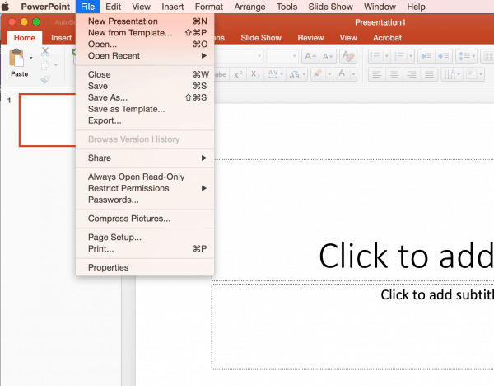Align text left
The height and width of the screenshot is (386, 494).
click(377, 75)
